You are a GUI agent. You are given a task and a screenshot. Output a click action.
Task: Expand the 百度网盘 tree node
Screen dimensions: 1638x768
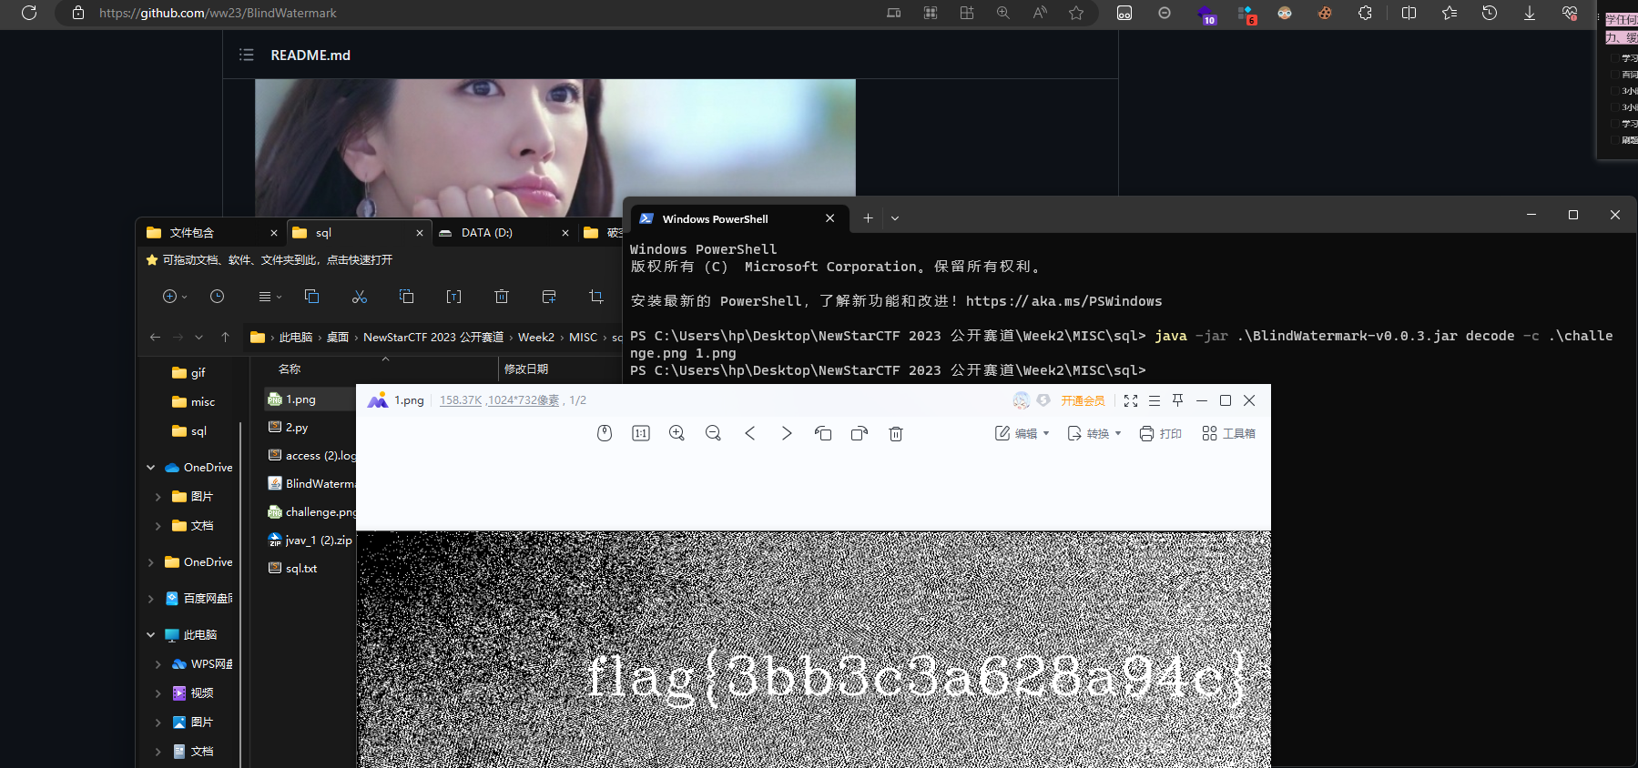pyautogui.click(x=150, y=599)
